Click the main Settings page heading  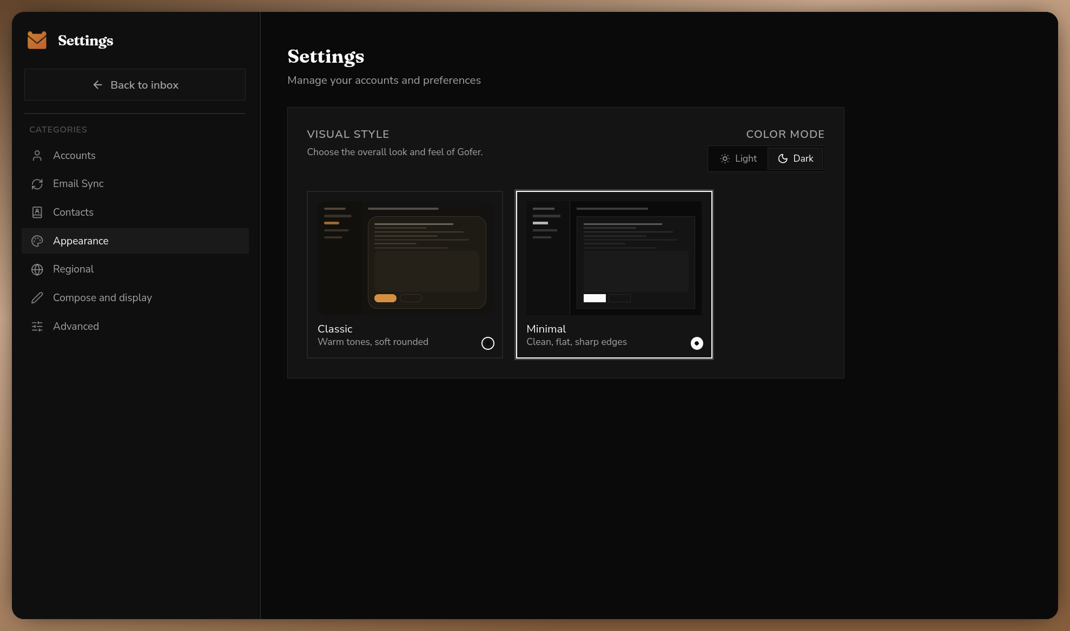click(x=326, y=56)
